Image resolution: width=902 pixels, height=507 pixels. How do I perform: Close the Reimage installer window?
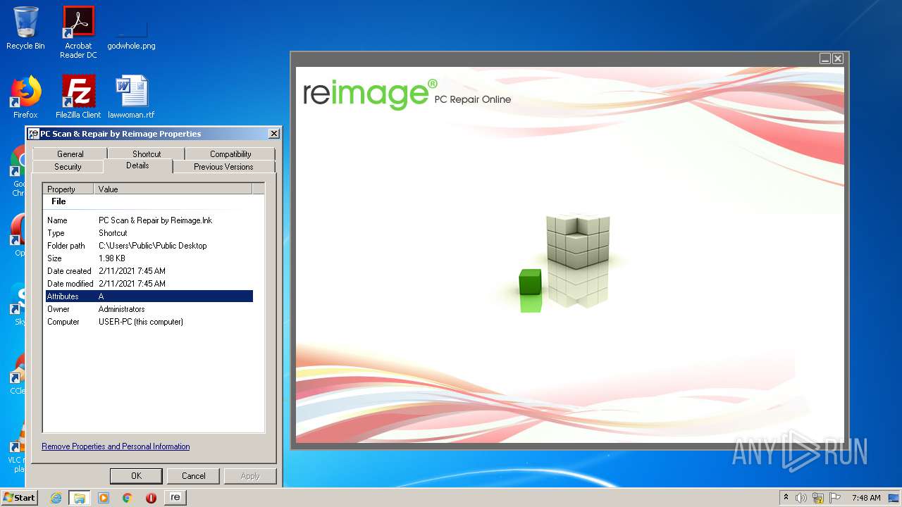[838, 58]
